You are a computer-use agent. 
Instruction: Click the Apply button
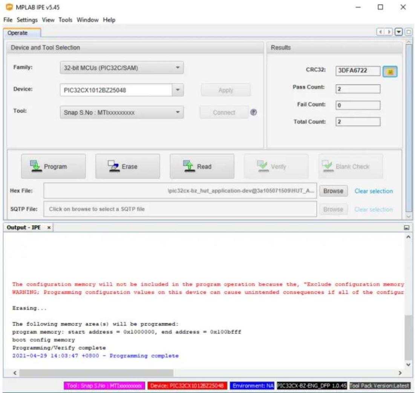tap(226, 90)
